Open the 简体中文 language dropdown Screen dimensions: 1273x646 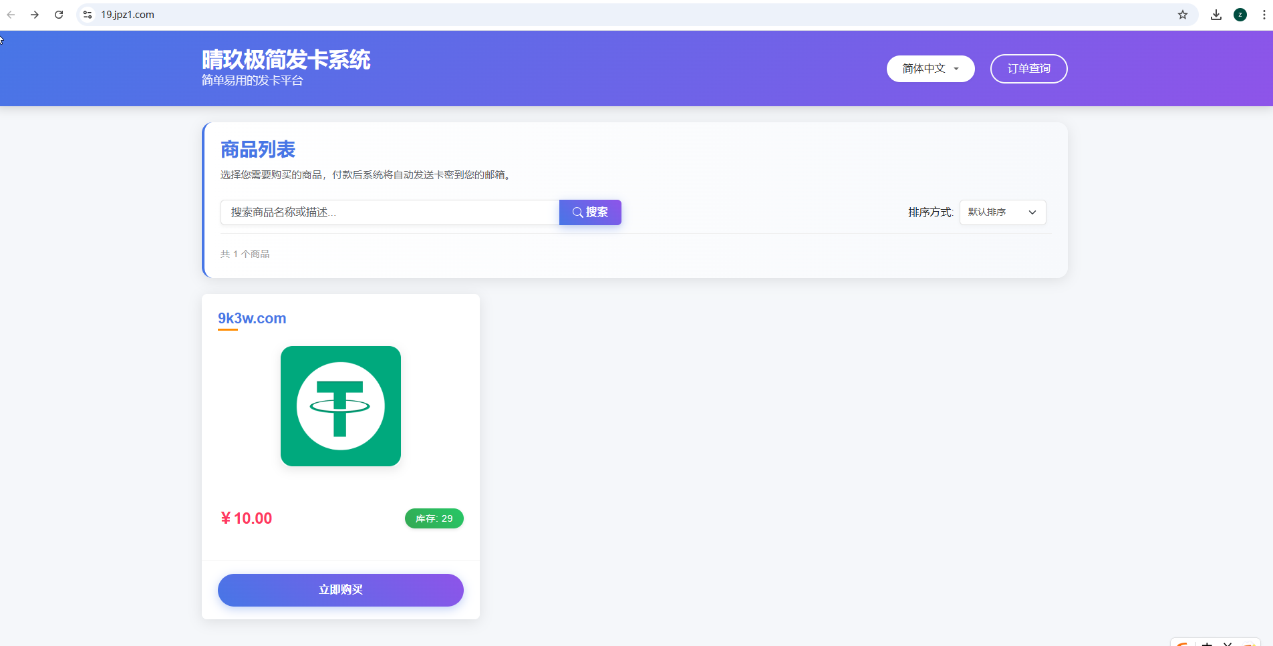coord(930,69)
